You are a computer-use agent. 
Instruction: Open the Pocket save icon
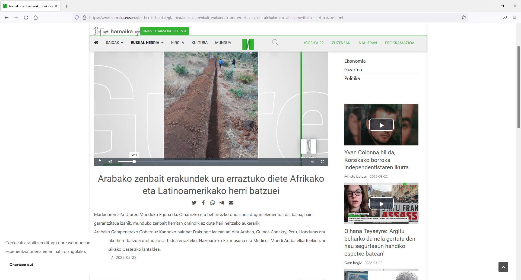pos(505,18)
